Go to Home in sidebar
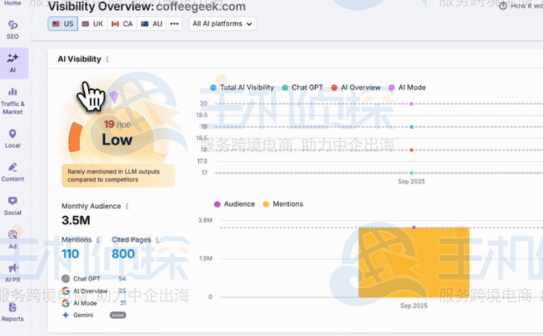This screenshot has width=543, height=336. (13, 3)
